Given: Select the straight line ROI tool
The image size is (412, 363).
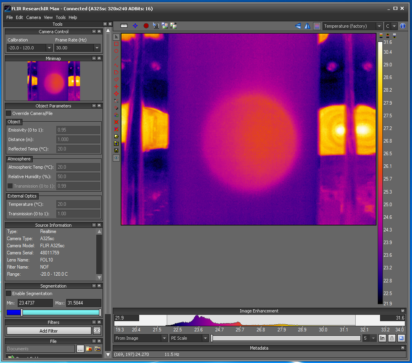Looking at the screenshot, I should pos(116,58).
